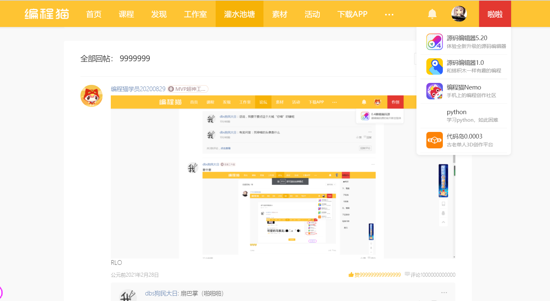Open the 课程 nav item

pyautogui.click(x=126, y=14)
